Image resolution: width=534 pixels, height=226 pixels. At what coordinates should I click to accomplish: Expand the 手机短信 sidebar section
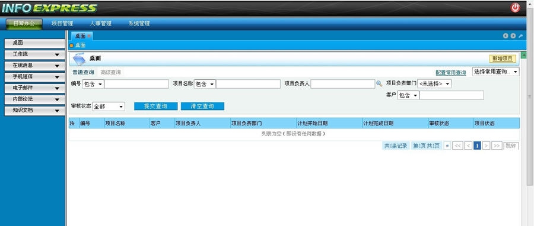tap(34, 77)
